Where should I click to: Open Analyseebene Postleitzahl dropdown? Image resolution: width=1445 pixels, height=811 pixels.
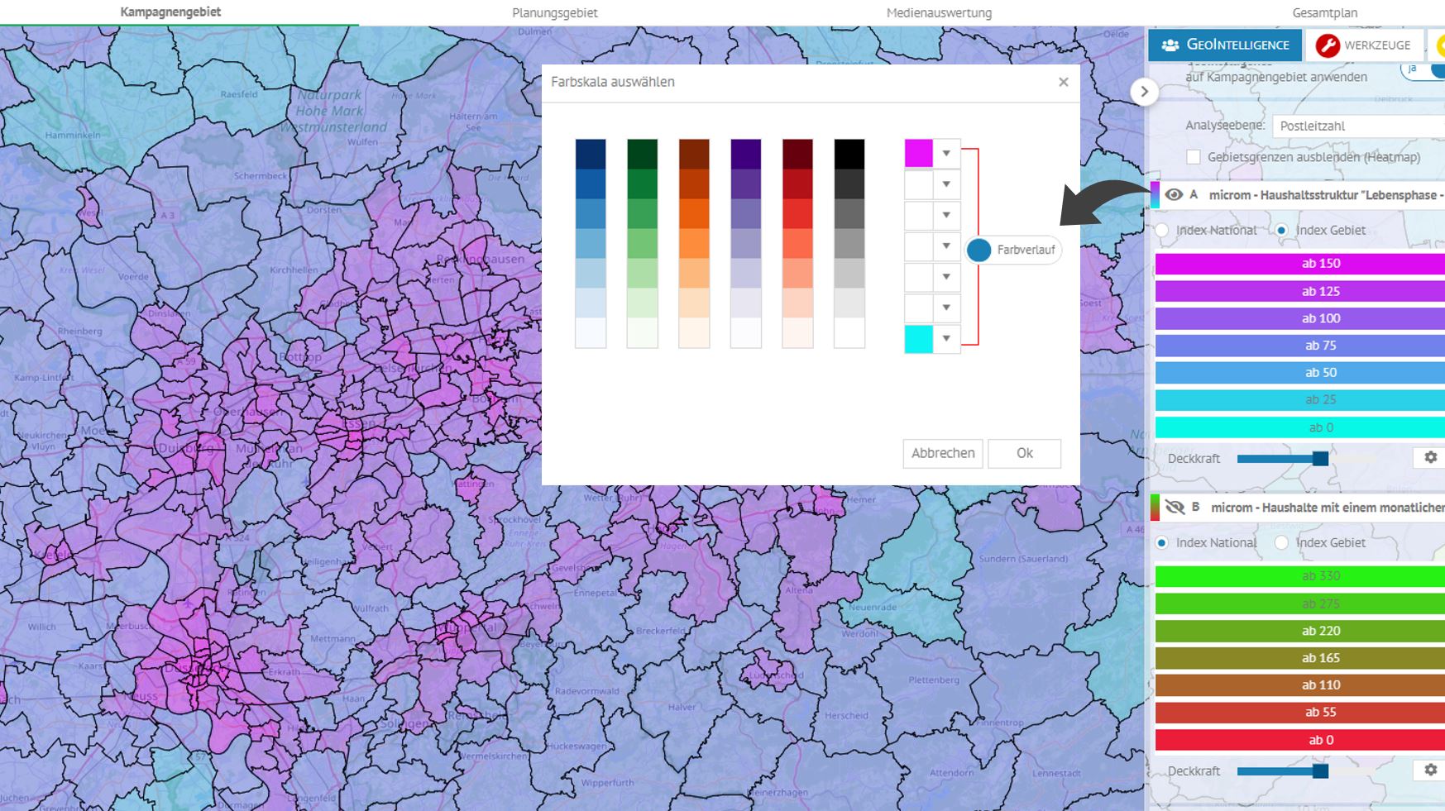[x=1358, y=126]
